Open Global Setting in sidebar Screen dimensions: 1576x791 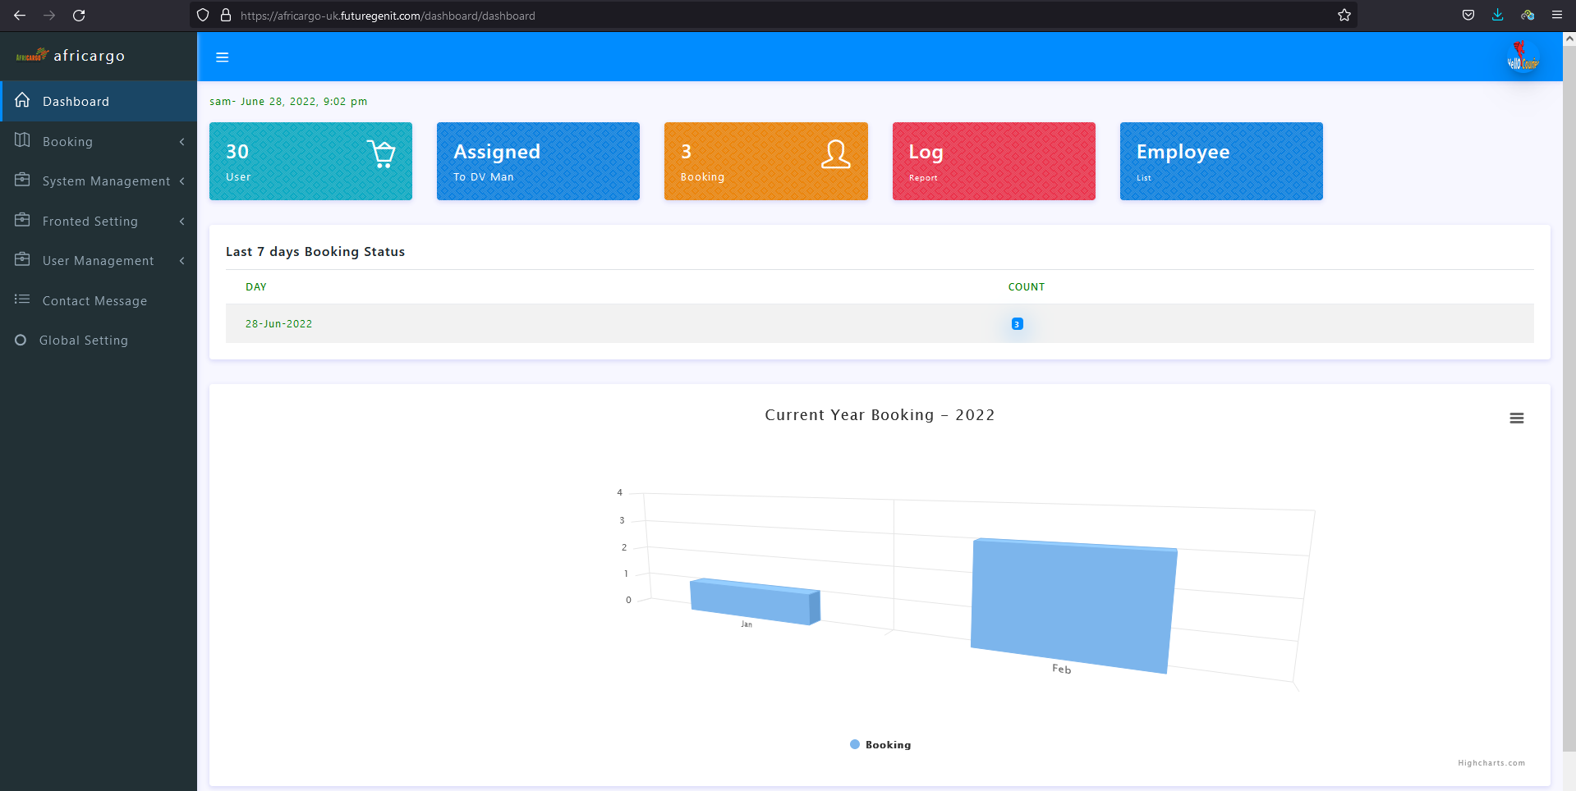(x=84, y=341)
